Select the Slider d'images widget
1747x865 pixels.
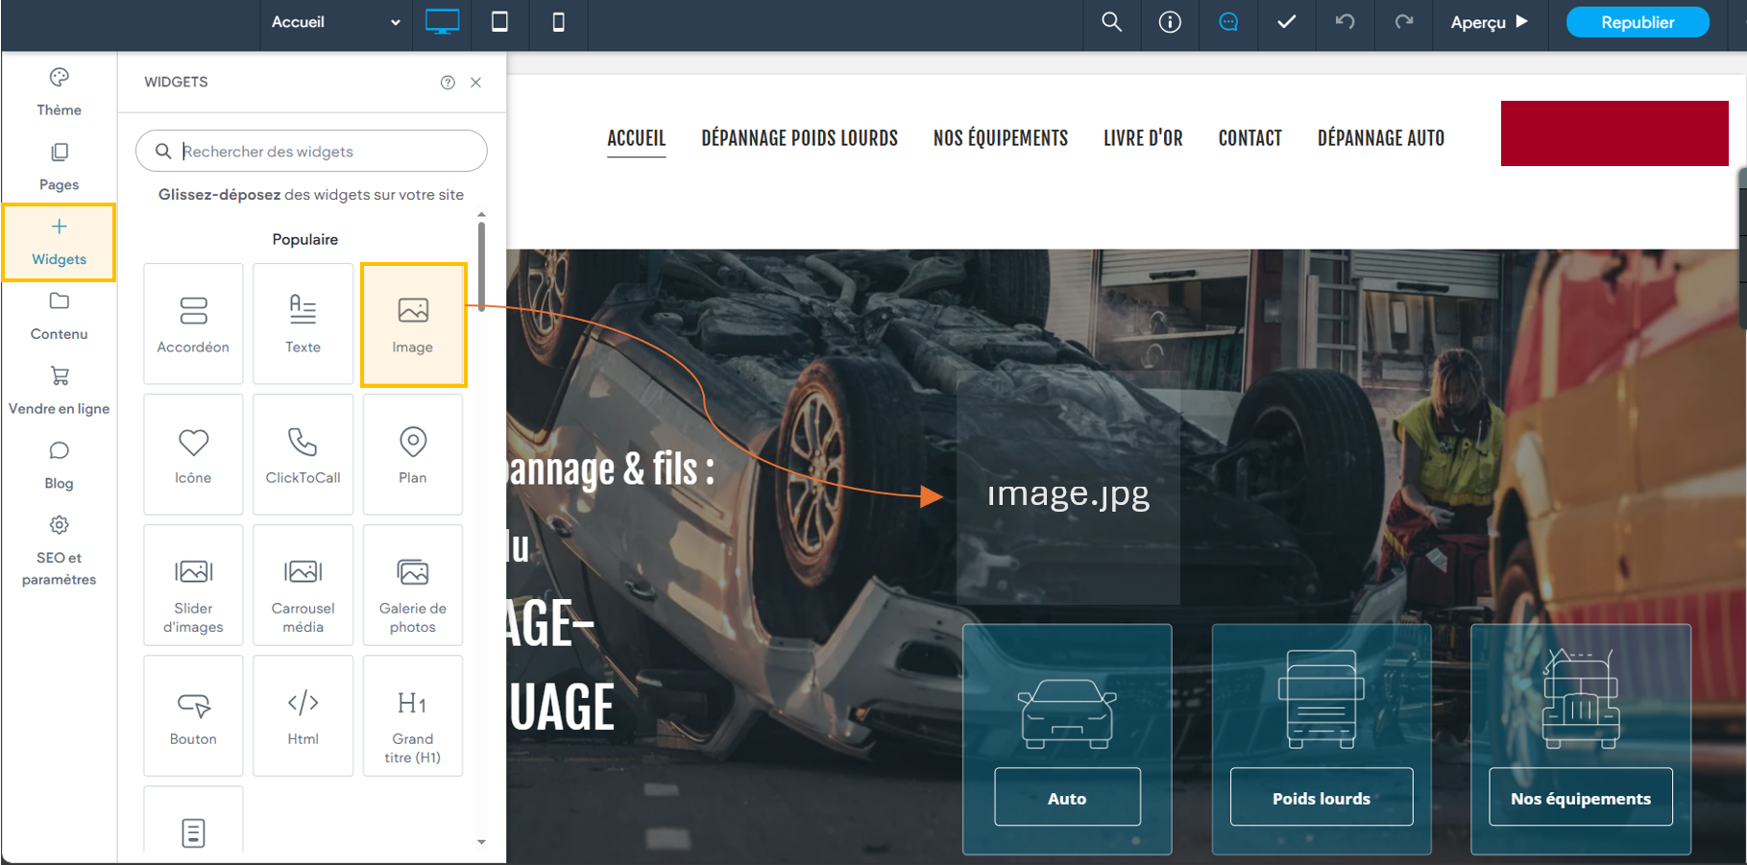coord(193,585)
